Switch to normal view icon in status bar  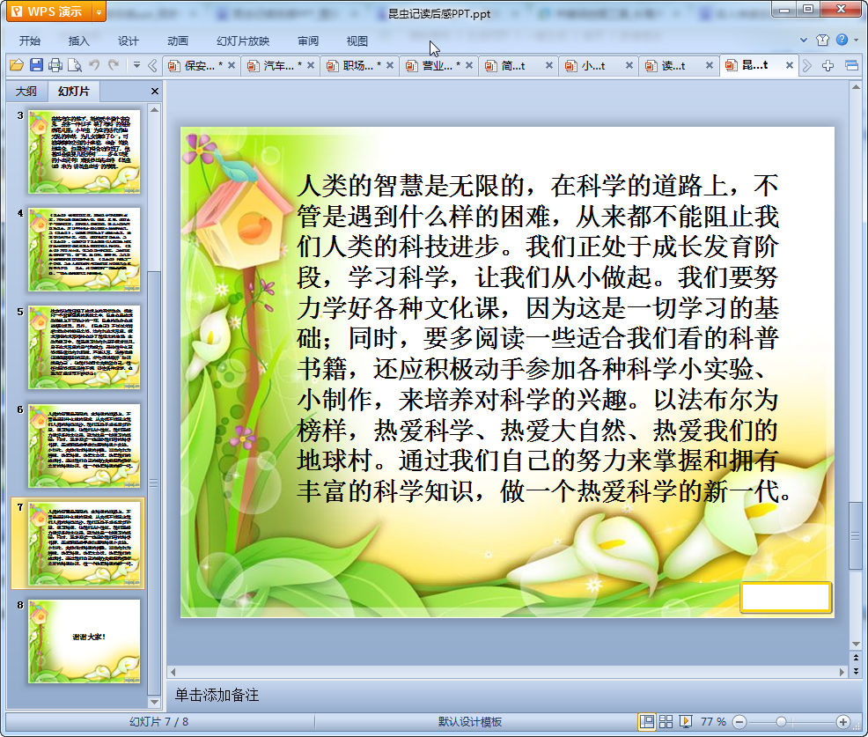coord(646,721)
